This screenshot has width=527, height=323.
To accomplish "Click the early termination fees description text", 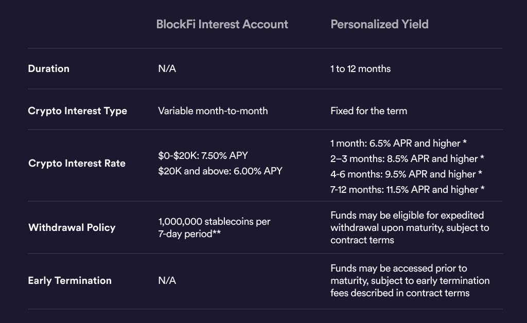I will click(x=410, y=280).
